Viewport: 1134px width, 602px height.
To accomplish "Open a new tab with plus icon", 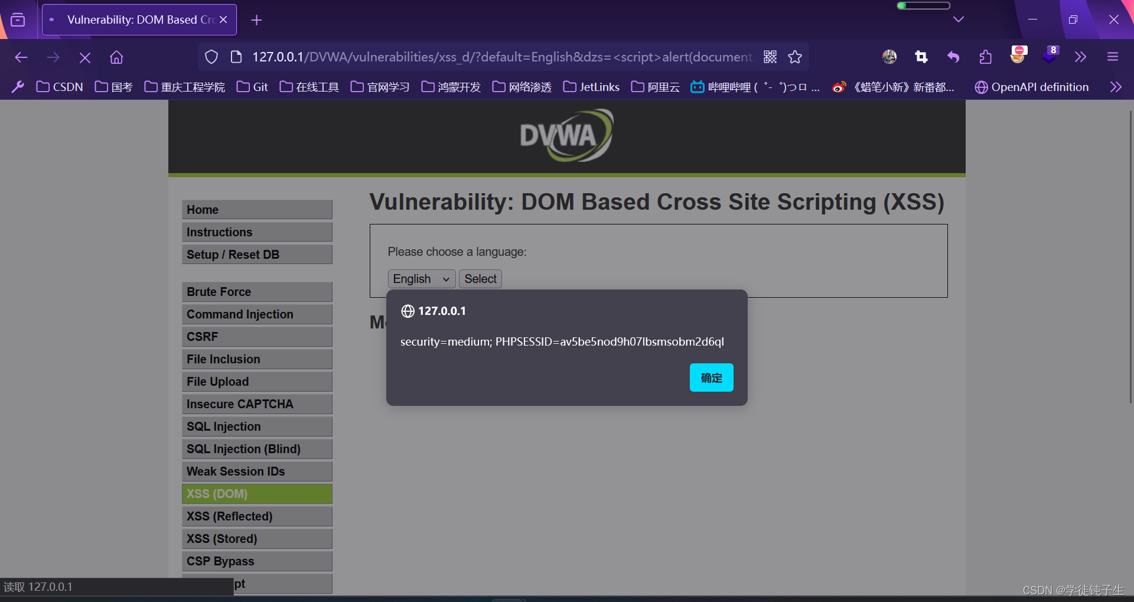I will coord(256,20).
